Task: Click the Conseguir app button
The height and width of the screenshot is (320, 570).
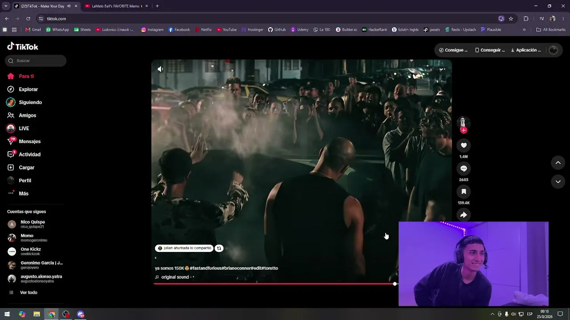Action: [490, 50]
